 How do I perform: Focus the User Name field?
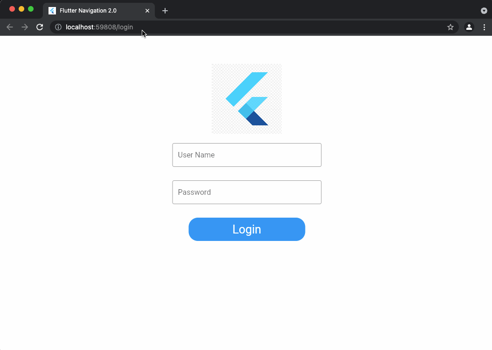[x=247, y=155]
